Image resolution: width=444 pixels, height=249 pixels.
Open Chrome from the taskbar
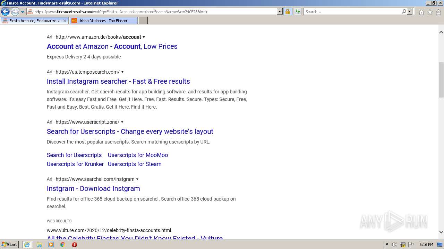coord(62,245)
